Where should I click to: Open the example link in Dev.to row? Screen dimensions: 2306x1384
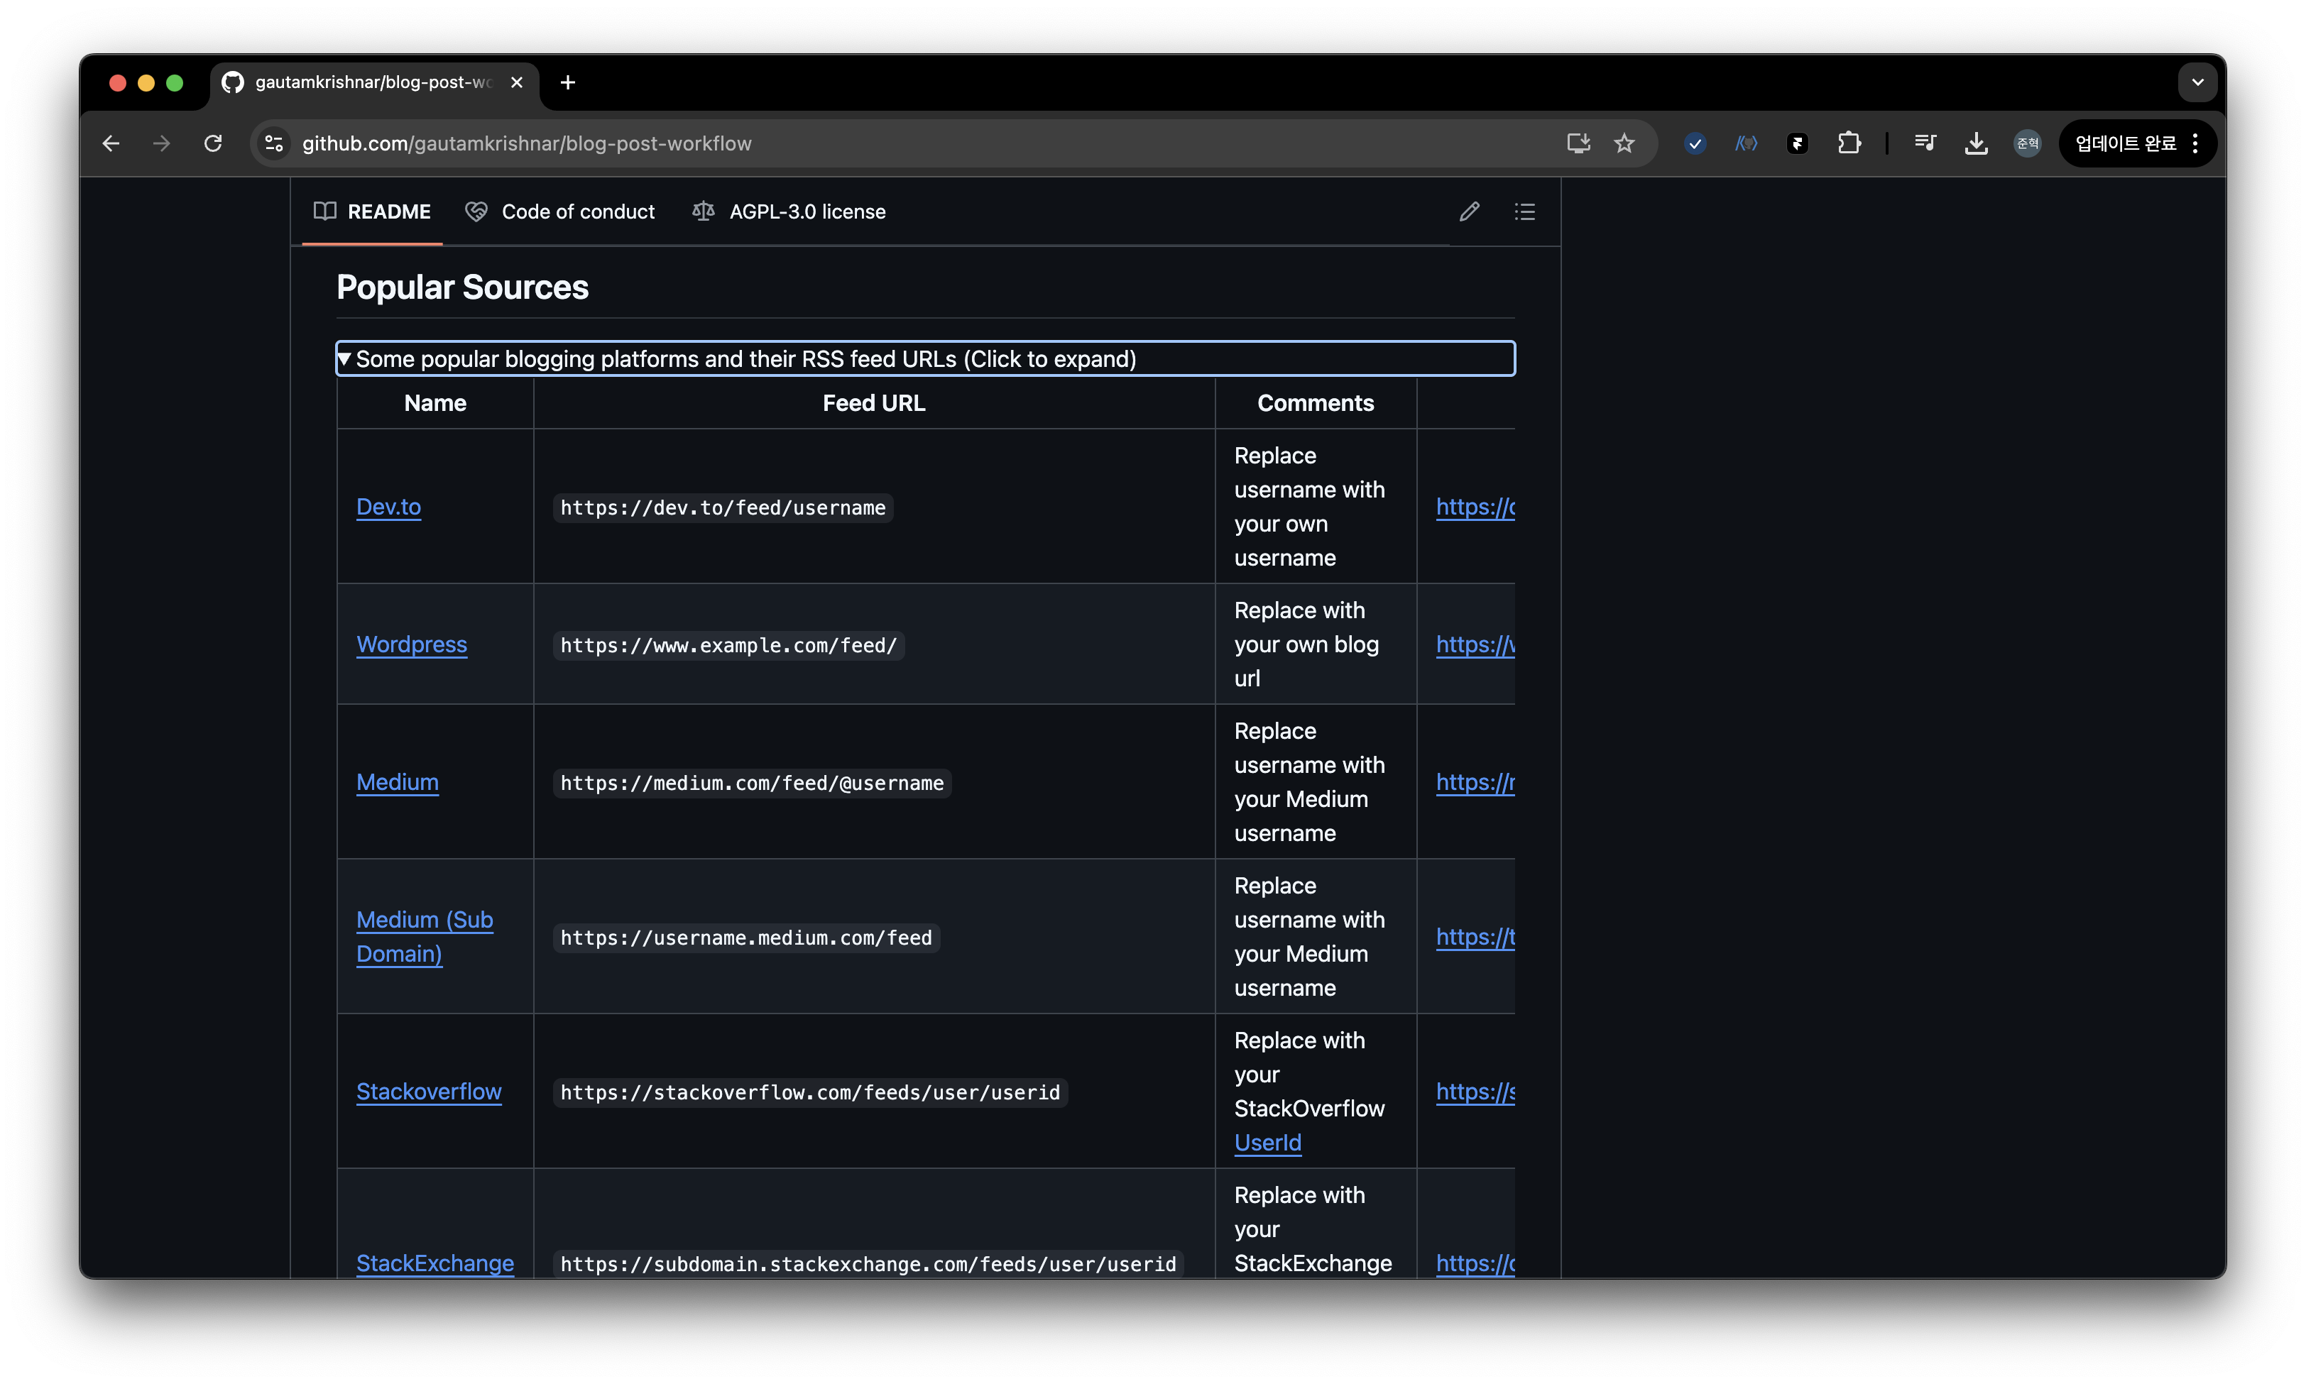[x=1475, y=507]
